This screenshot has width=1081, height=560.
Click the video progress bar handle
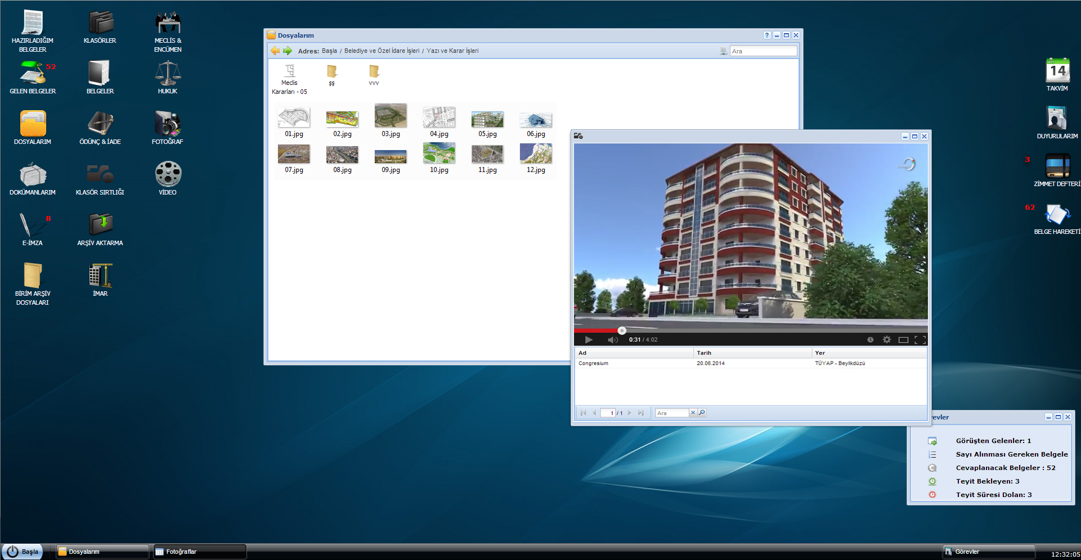622,331
